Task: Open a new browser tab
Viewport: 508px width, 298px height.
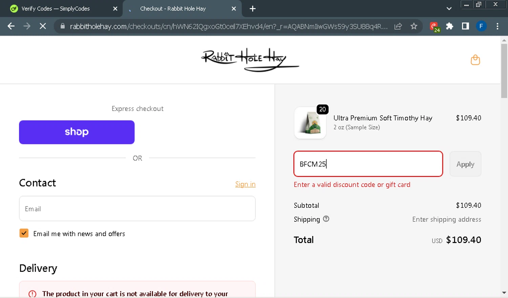Action: point(253,9)
